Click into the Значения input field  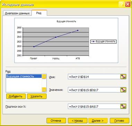94,90
